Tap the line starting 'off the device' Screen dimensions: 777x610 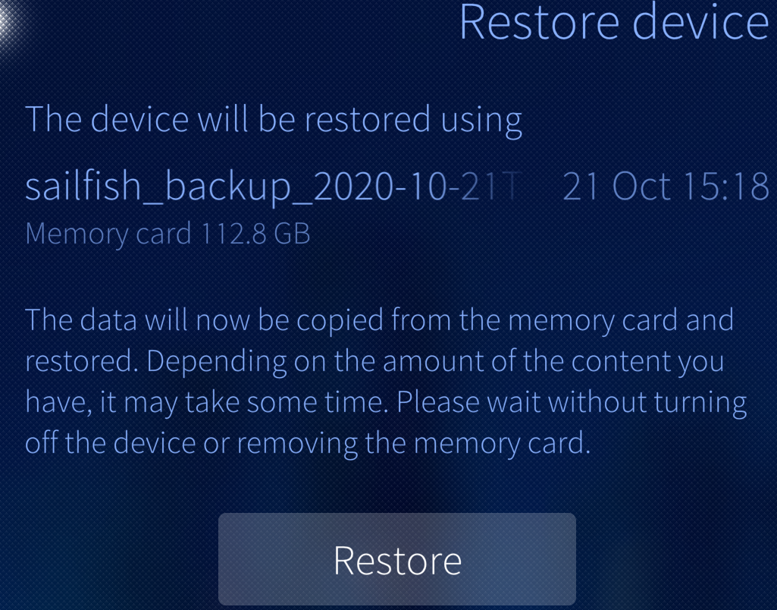pos(307,442)
